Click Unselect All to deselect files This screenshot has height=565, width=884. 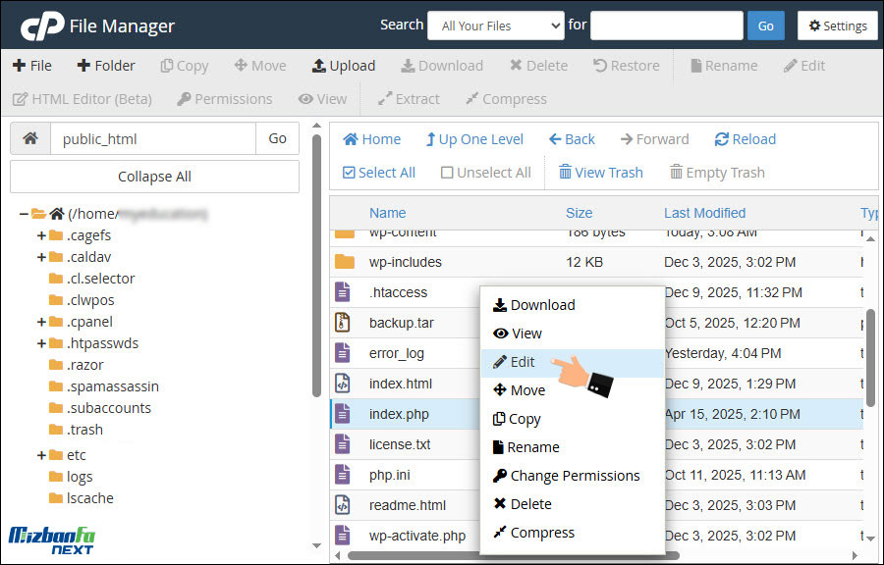(x=485, y=172)
